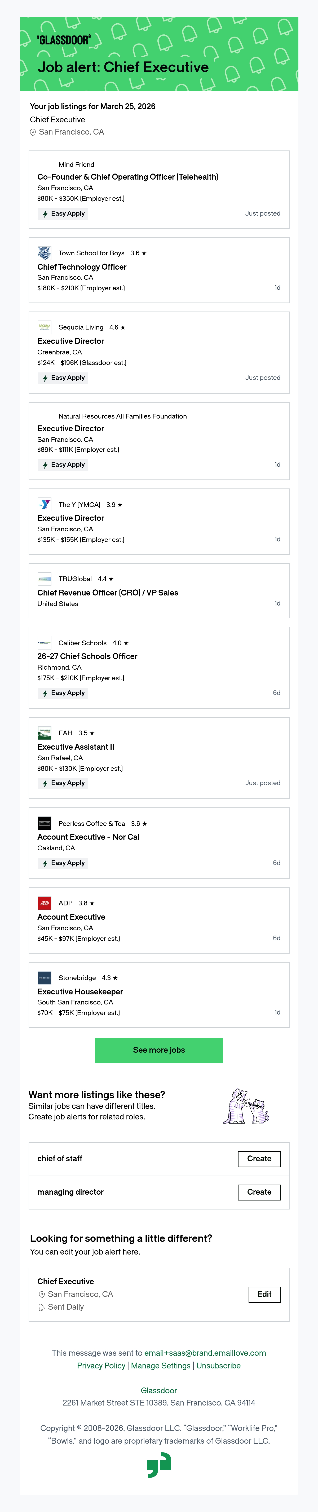Click the EAH company logo

click(44, 733)
